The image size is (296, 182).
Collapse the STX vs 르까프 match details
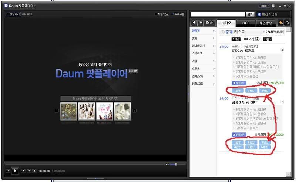(282, 50)
